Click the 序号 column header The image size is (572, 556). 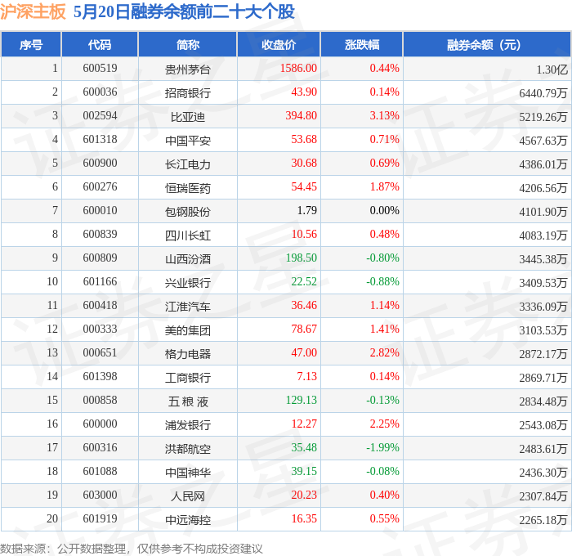(x=31, y=44)
